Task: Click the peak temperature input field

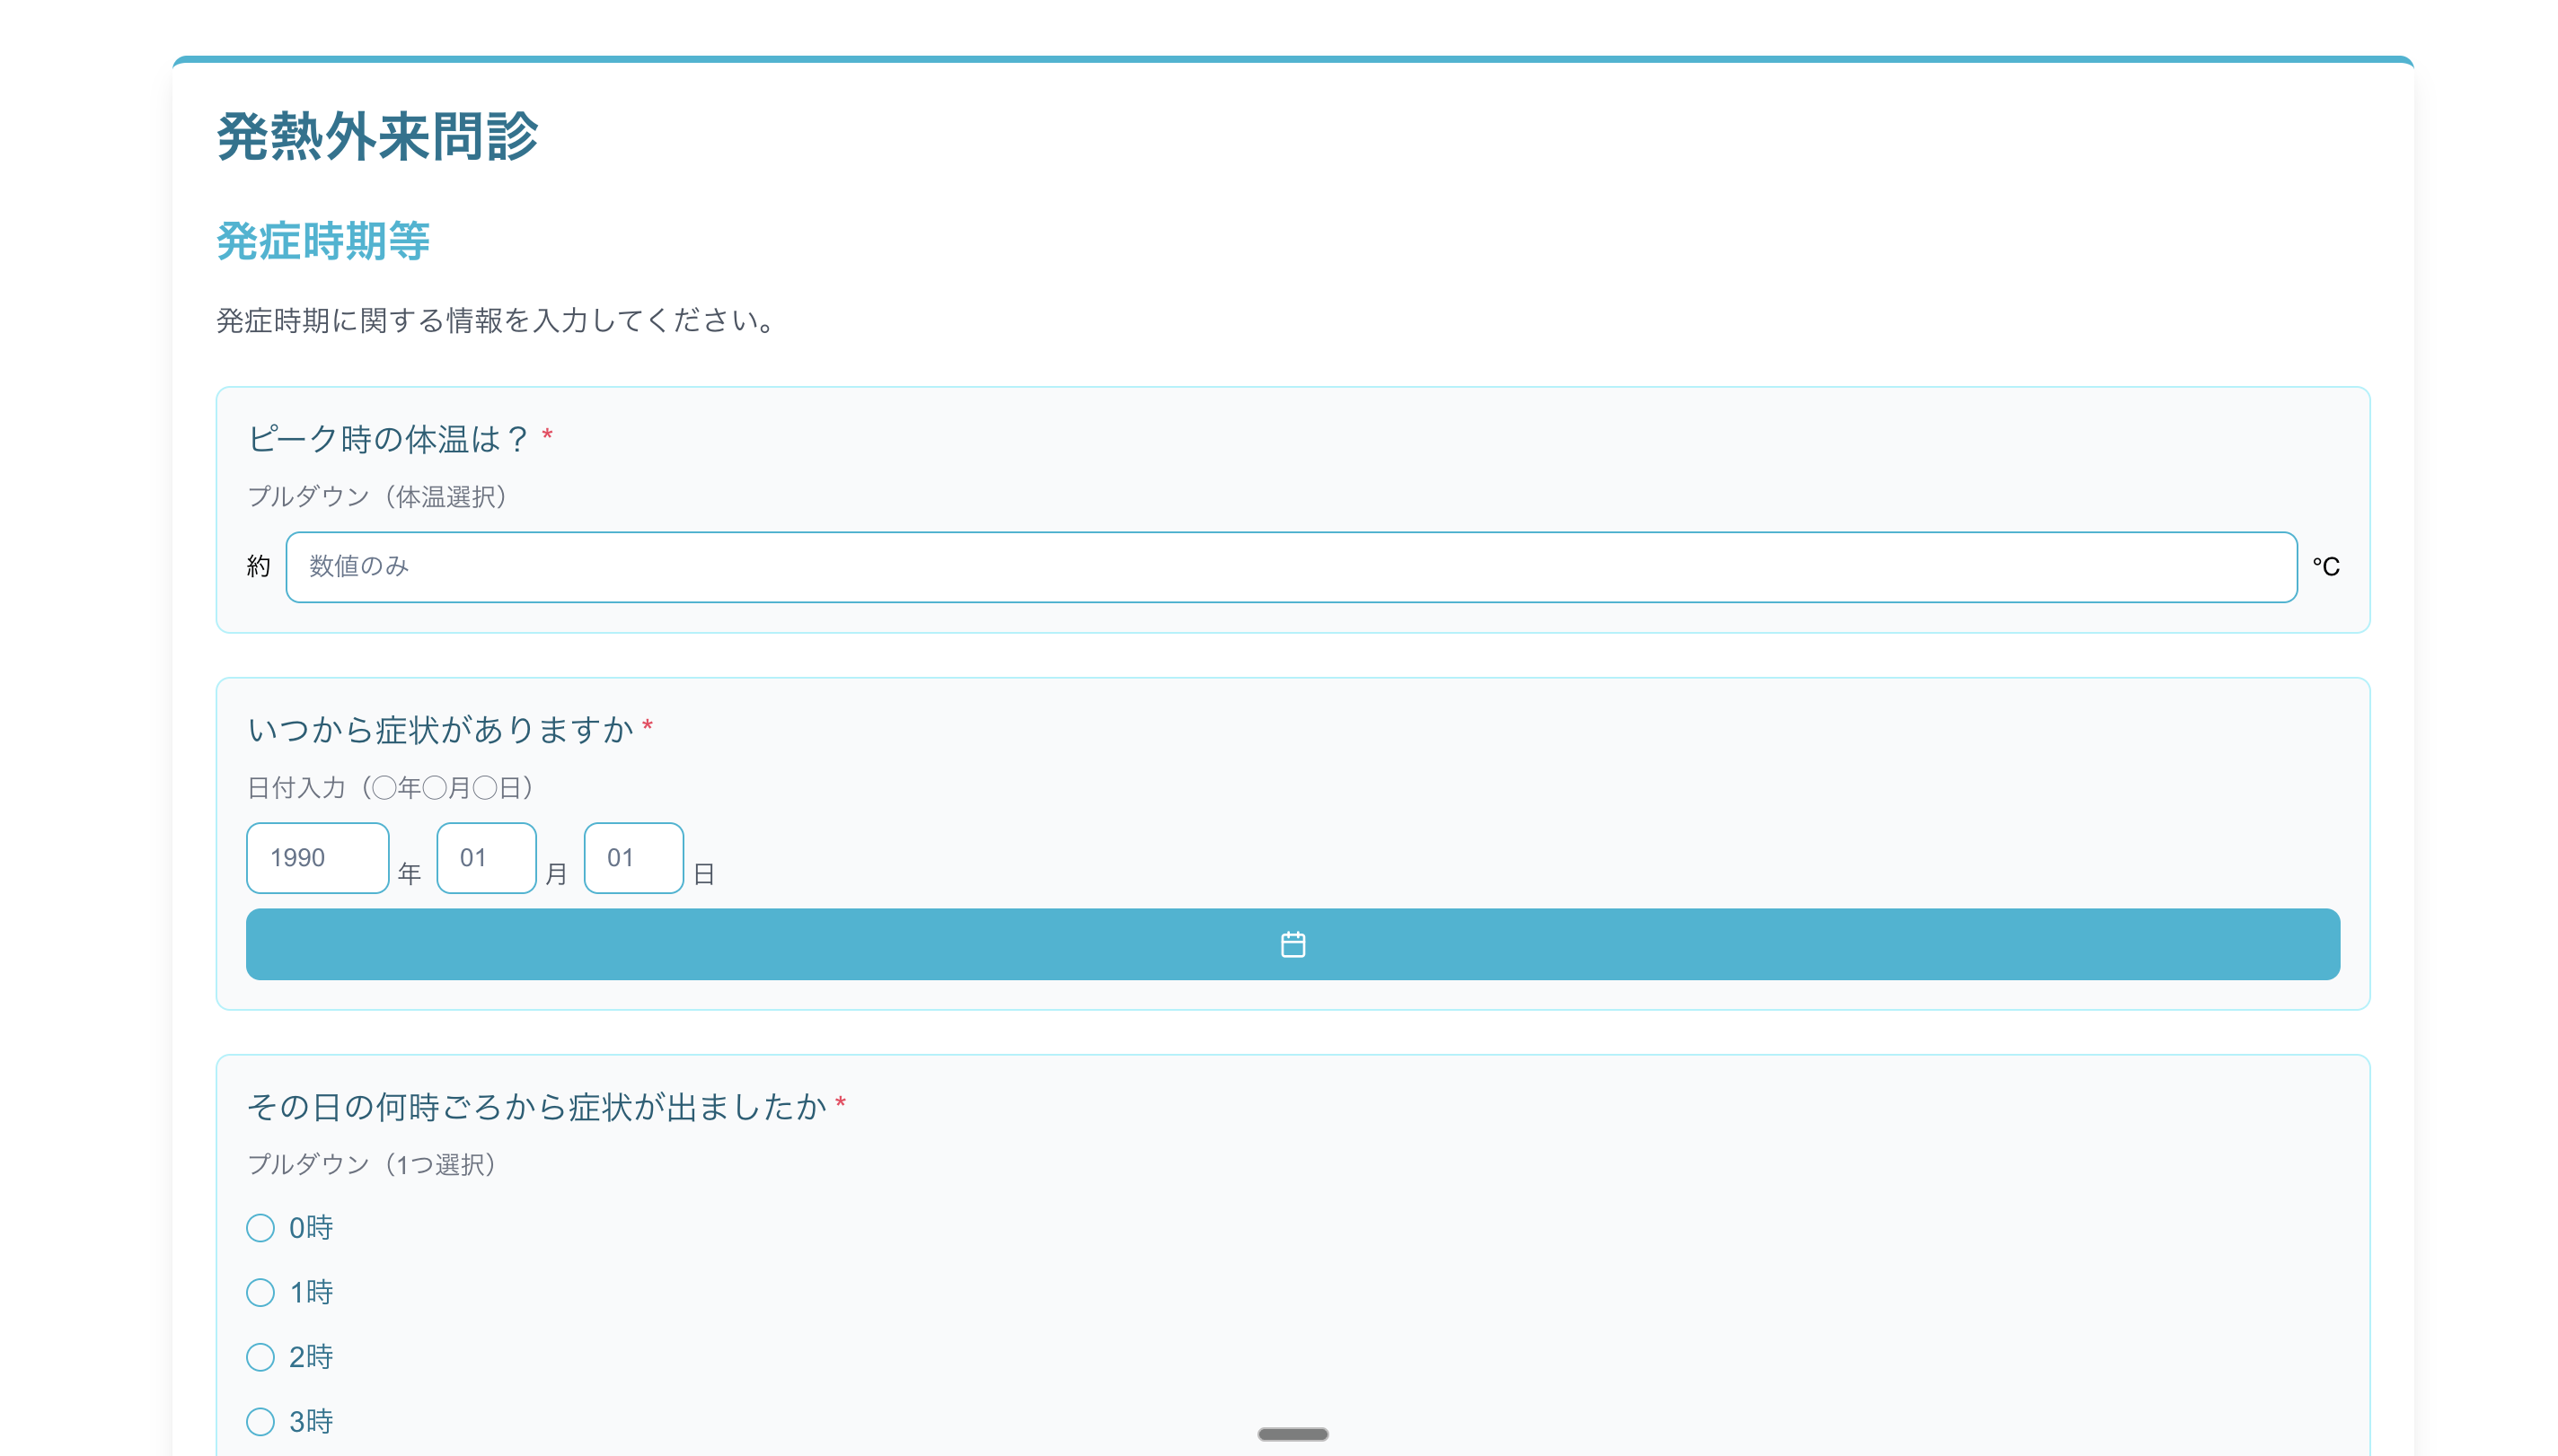Action: (1291, 567)
